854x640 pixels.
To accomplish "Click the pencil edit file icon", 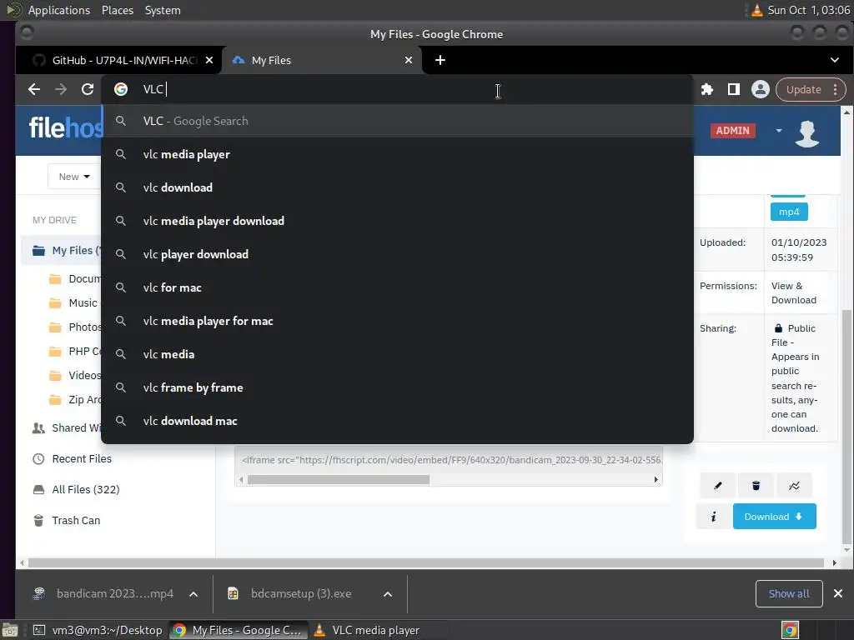I will click(718, 486).
